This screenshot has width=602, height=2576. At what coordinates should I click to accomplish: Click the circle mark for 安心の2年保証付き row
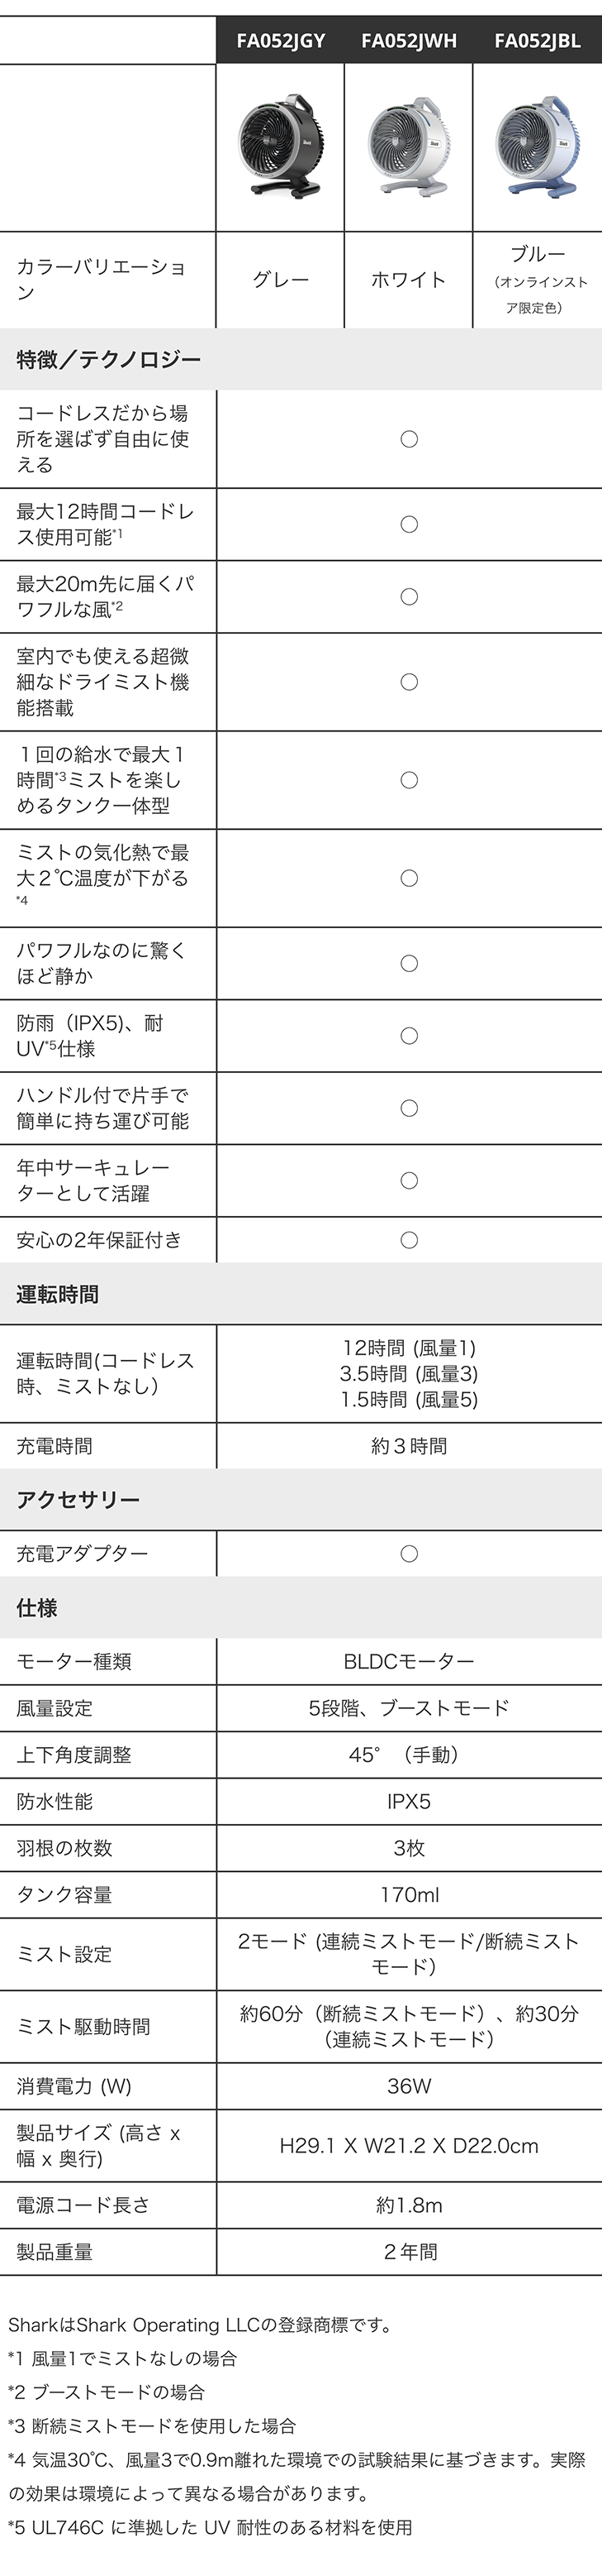[x=410, y=1240]
